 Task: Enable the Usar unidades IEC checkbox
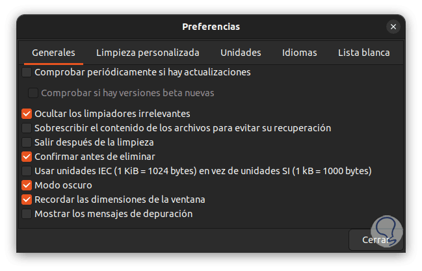click(x=27, y=171)
